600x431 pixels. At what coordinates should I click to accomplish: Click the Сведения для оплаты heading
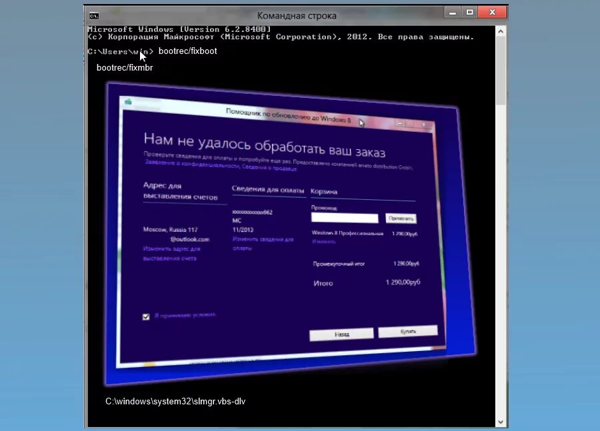coord(268,189)
